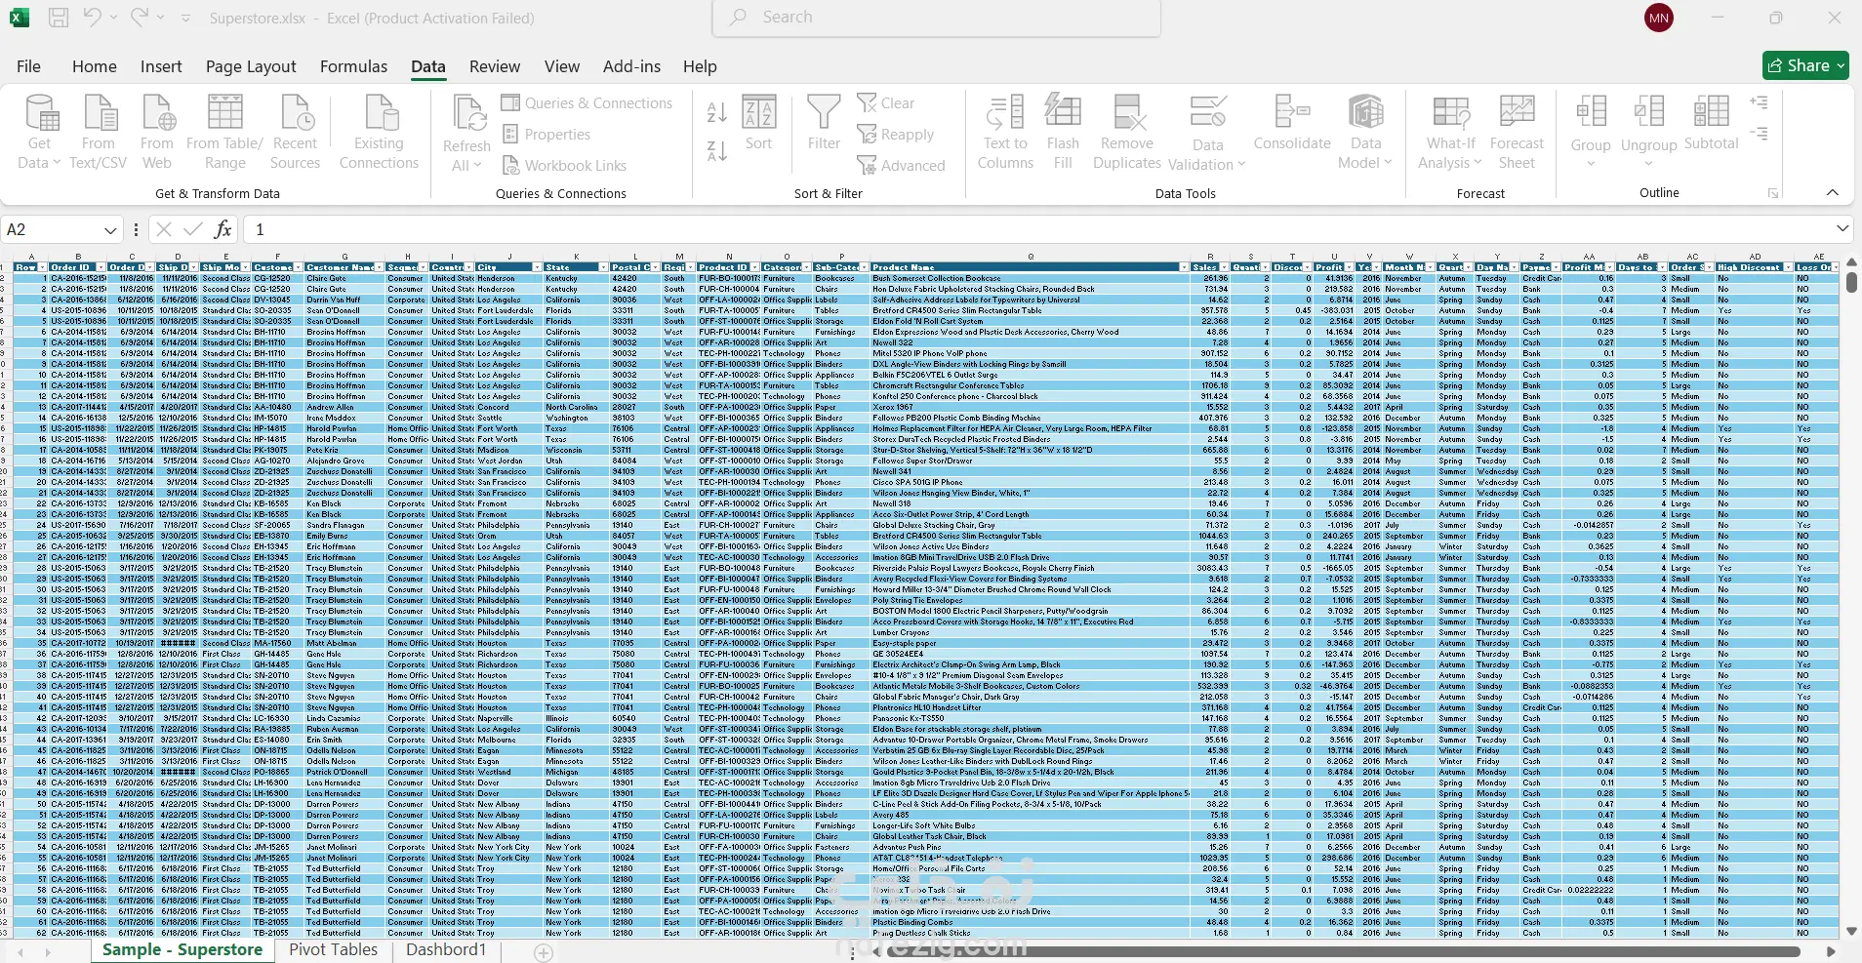
Task: Click Queries & Connections
Action: (x=587, y=103)
